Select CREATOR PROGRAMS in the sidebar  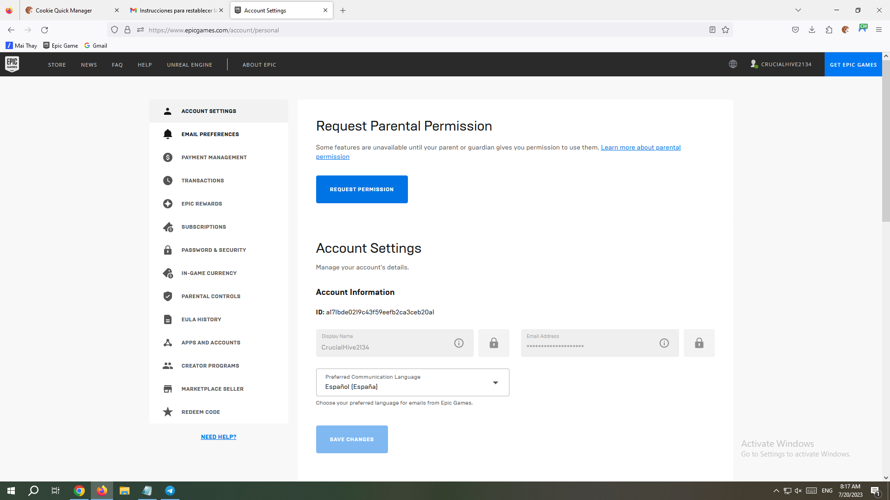click(x=219, y=366)
